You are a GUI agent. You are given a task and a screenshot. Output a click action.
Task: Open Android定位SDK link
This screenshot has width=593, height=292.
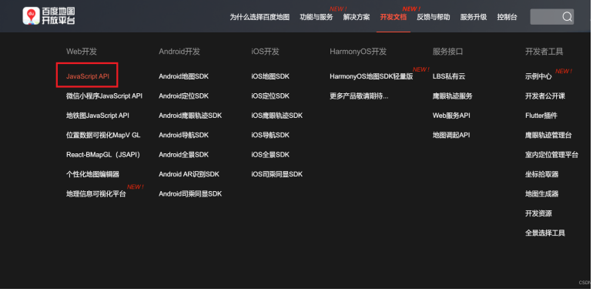[x=183, y=96]
